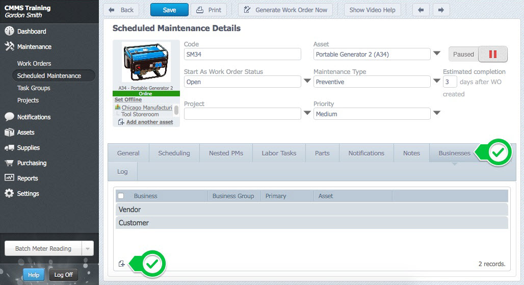
Task: Click the Set Offline link
Action: [128, 99]
